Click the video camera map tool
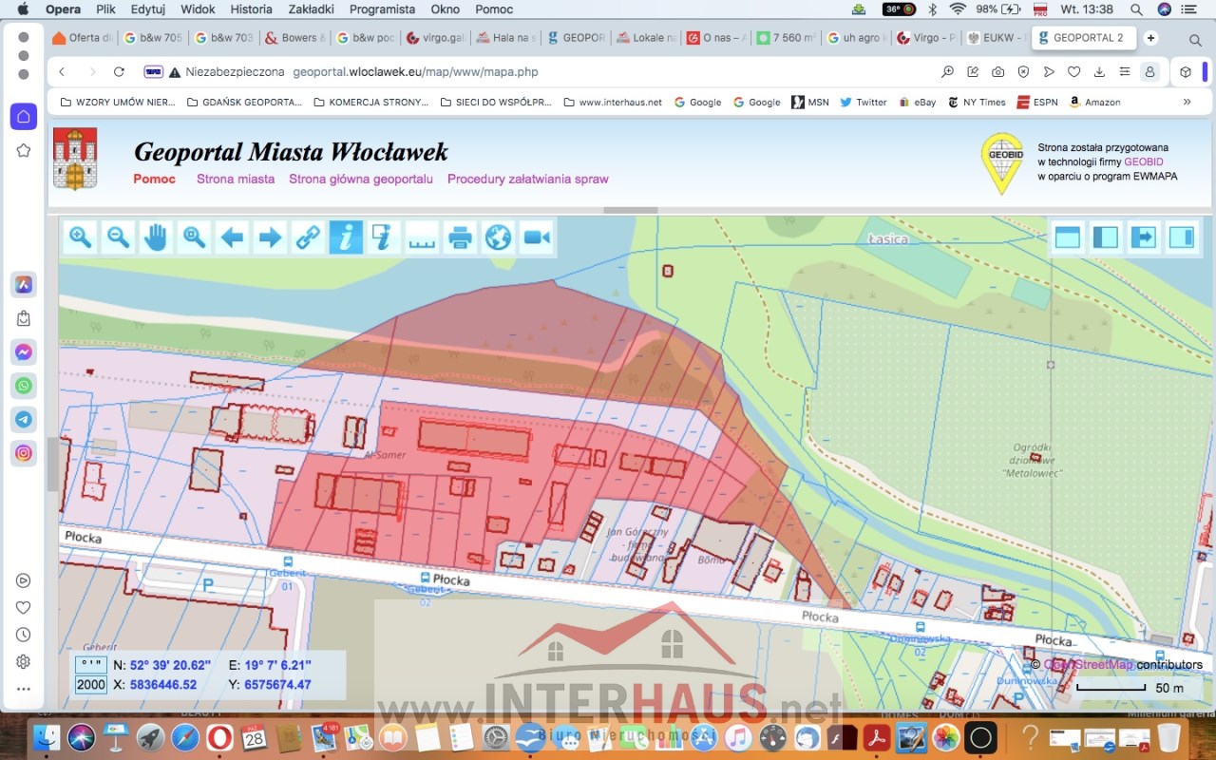The height and width of the screenshot is (760, 1216). tap(537, 237)
